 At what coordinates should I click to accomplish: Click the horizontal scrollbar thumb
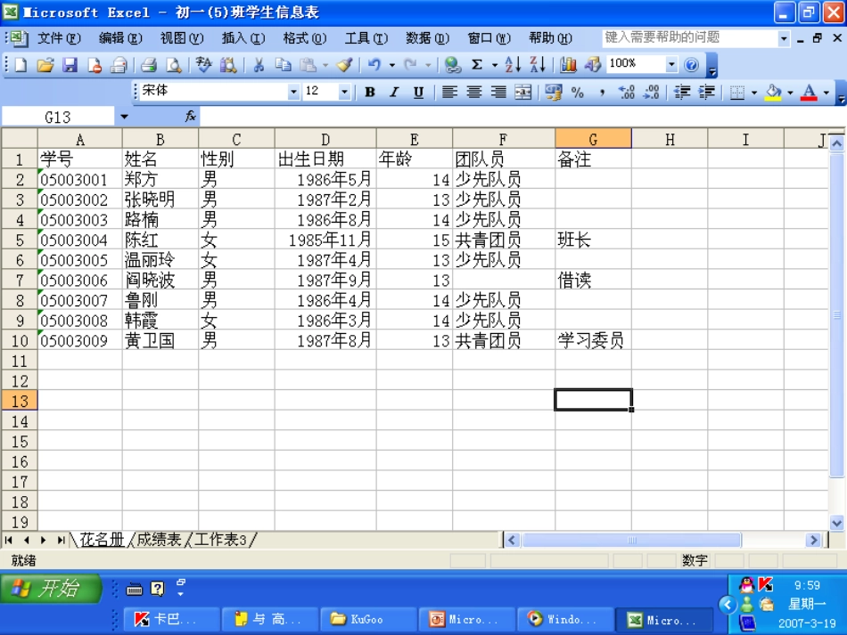(631, 540)
